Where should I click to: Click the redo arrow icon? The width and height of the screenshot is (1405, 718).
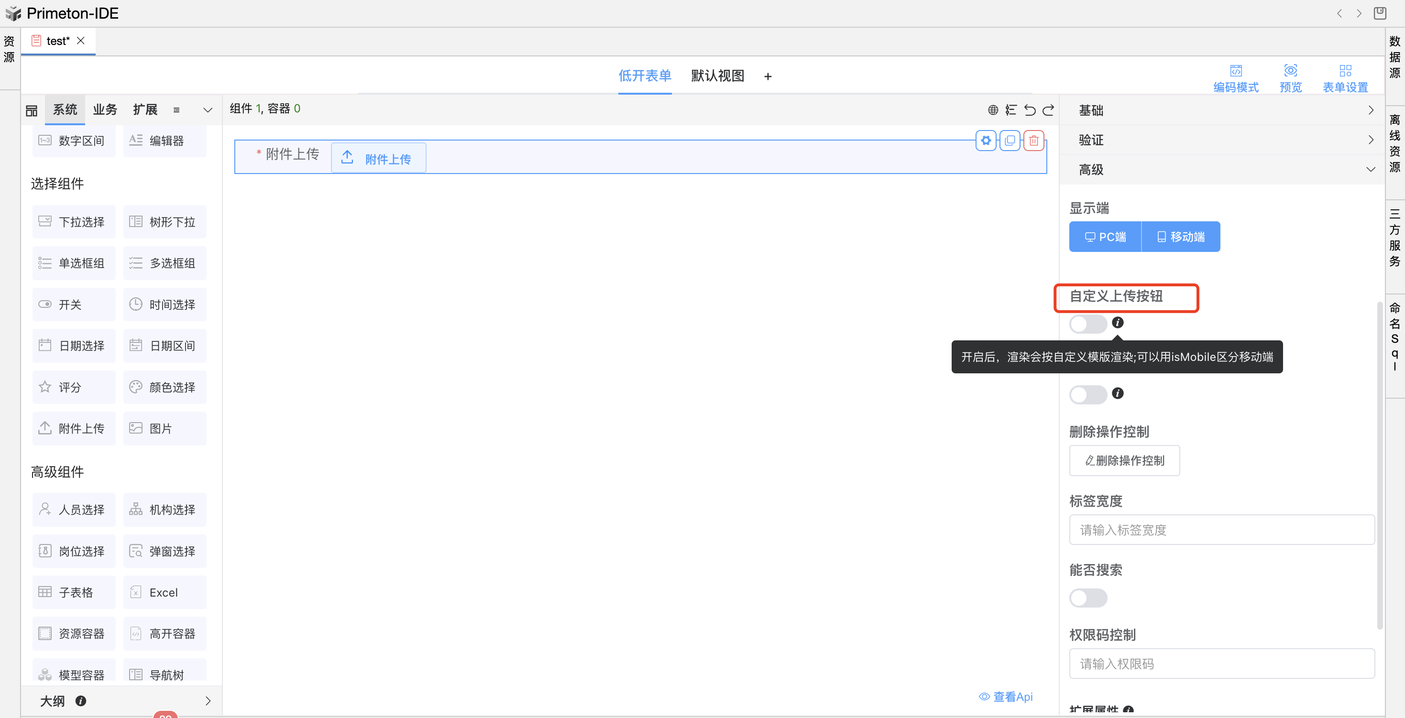(1048, 110)
